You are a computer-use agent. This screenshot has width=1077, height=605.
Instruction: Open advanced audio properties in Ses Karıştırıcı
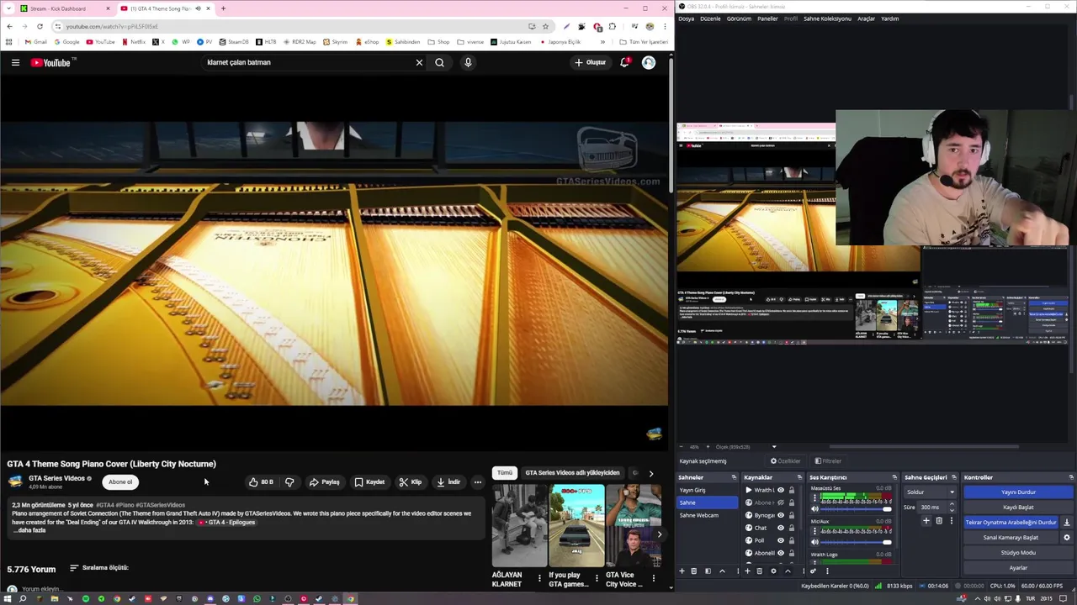[813, 571]
